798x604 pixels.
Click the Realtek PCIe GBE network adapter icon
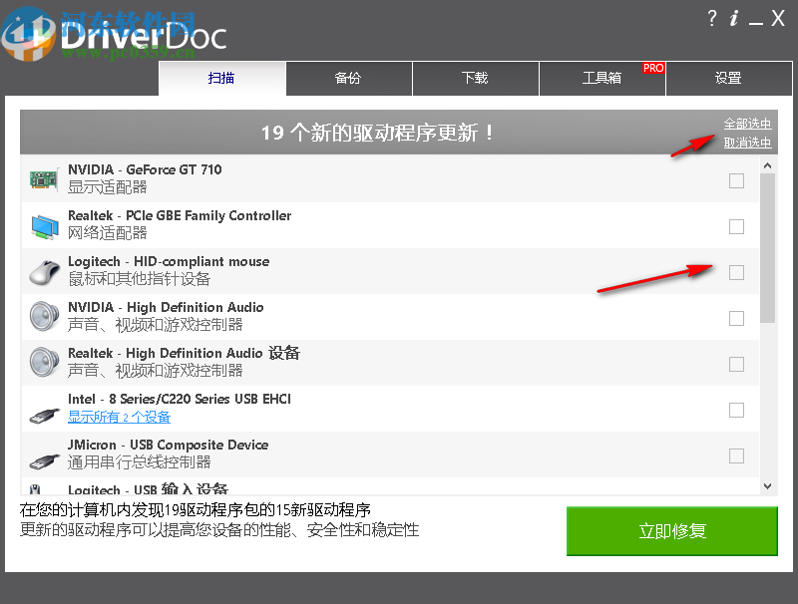pyautogui.click(x=42, y=225)
